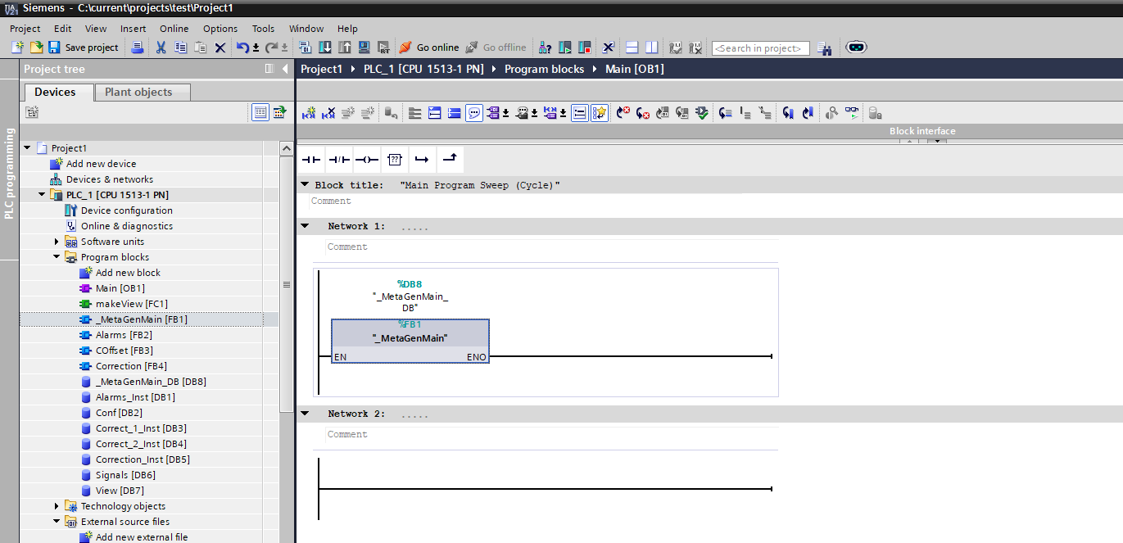This screenshot has width=1123, height=543.
Task: Split editor space horizontally
Action: pyautogui.click(x=632, y=48)
